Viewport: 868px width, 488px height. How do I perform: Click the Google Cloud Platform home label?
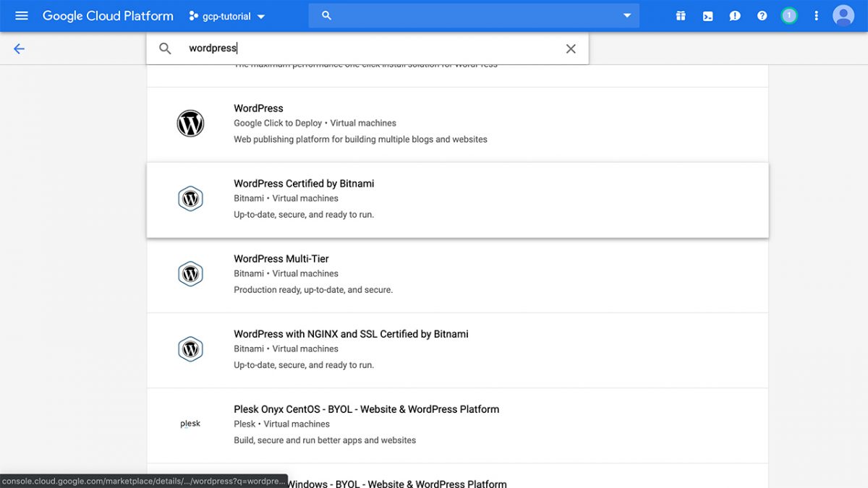click(x=107, y=15)
